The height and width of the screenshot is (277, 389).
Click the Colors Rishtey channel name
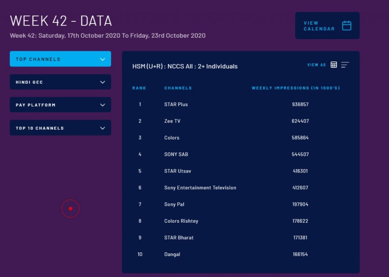coord(181,221)
